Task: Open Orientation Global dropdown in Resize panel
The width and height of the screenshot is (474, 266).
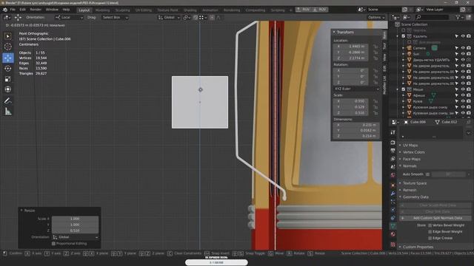Action: (x=75, y=237)
